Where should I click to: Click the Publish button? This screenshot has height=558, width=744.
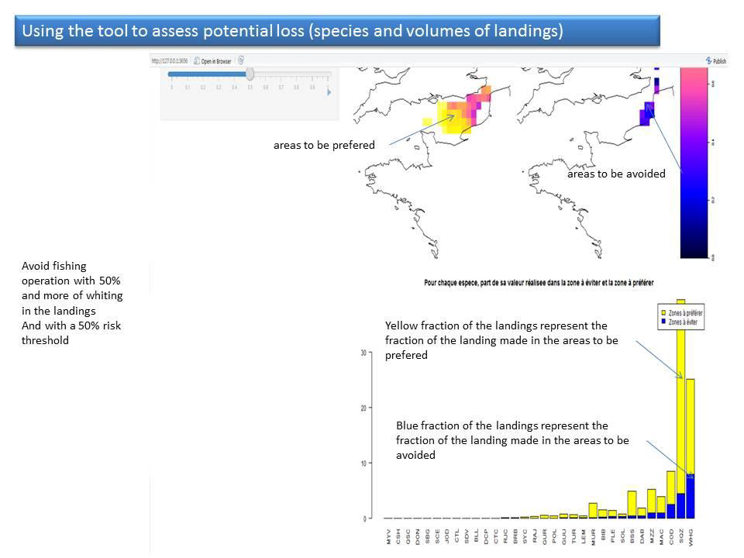716,60
